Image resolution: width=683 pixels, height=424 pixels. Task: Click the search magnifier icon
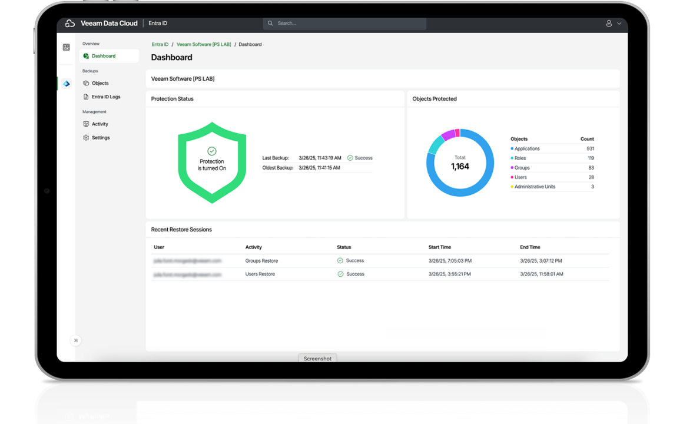(x=270, y=23)
